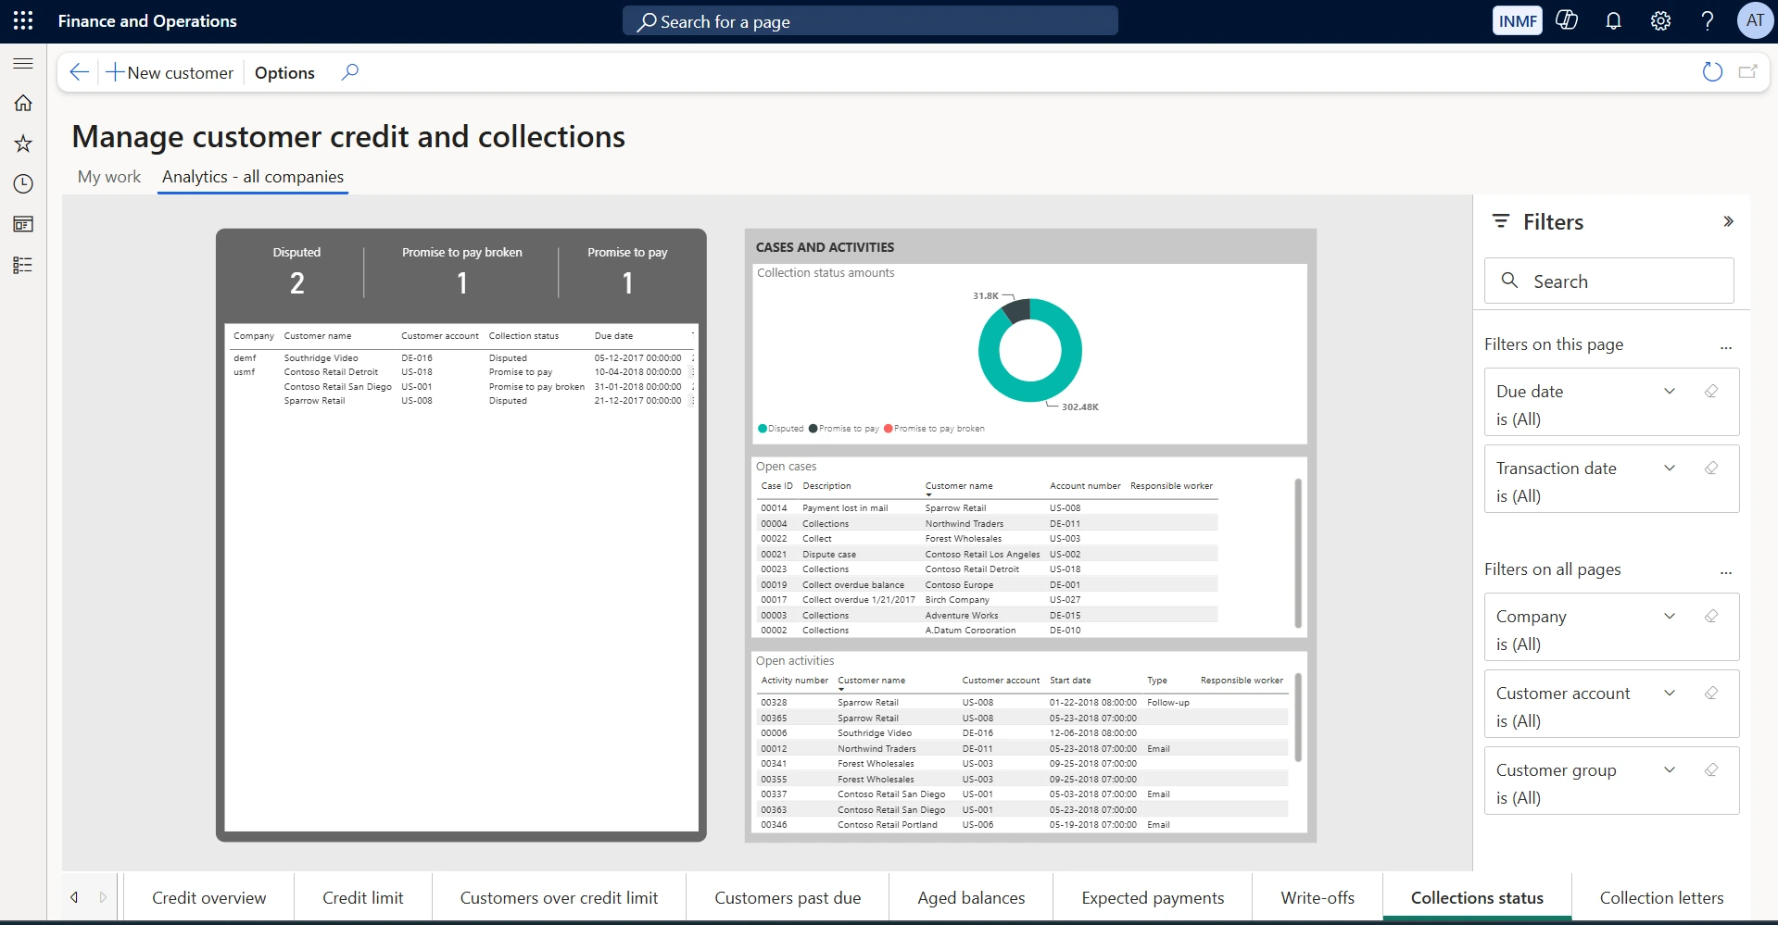Select the Analytics - all companies tab
Viewport: 1778px width, 925px height.
click(x=253, y=177)
